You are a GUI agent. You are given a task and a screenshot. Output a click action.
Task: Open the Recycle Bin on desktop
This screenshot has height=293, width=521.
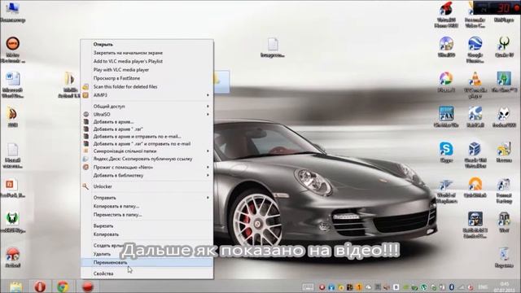click(504, 257)
